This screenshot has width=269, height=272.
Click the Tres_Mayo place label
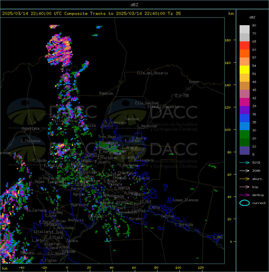pyautogui.click(x=107, y=137)
